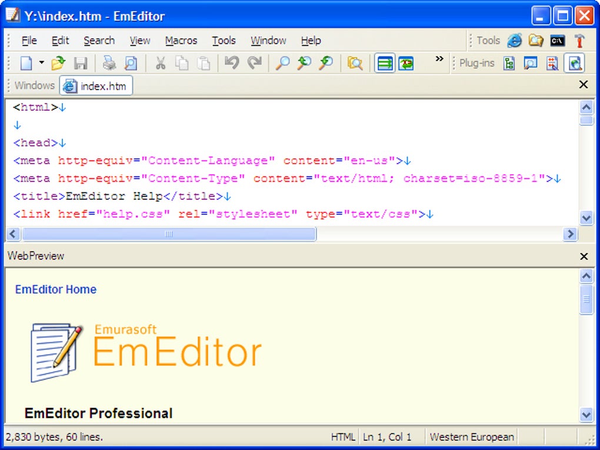This screenshot has width=600, height=450.
Task: Click the hammer Customize Tools icon
Action: pos(579,40)
